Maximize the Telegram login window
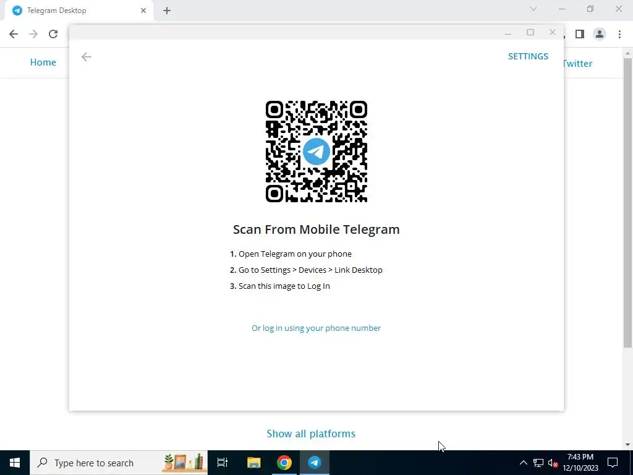 (x=530, y=32)
